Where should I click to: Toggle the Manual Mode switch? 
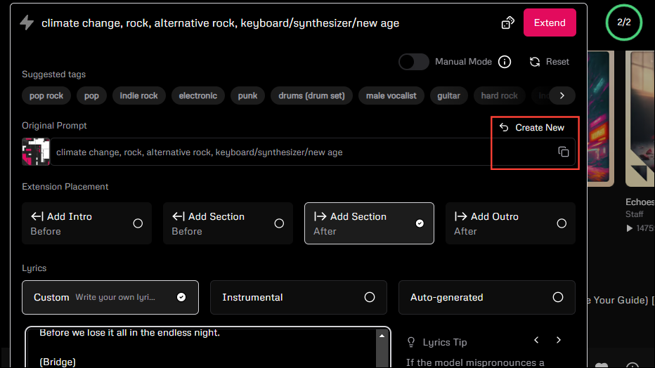(413, 62)
